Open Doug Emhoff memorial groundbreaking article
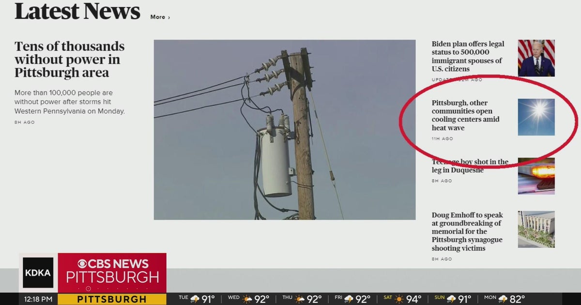Viewport: 581px width, 305px height. tap(468, 231)
